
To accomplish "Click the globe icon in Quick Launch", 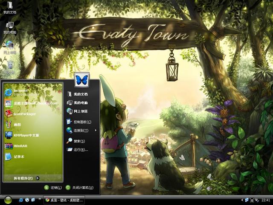I will coord(27,200).
